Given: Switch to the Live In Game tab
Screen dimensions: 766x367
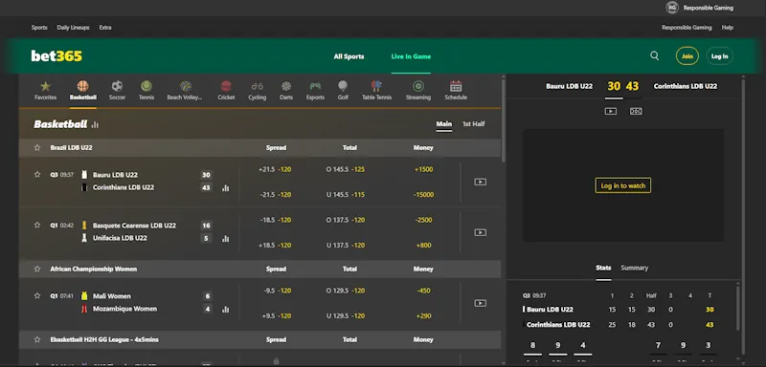Looking at the screenshot, I should pos(411,56).
